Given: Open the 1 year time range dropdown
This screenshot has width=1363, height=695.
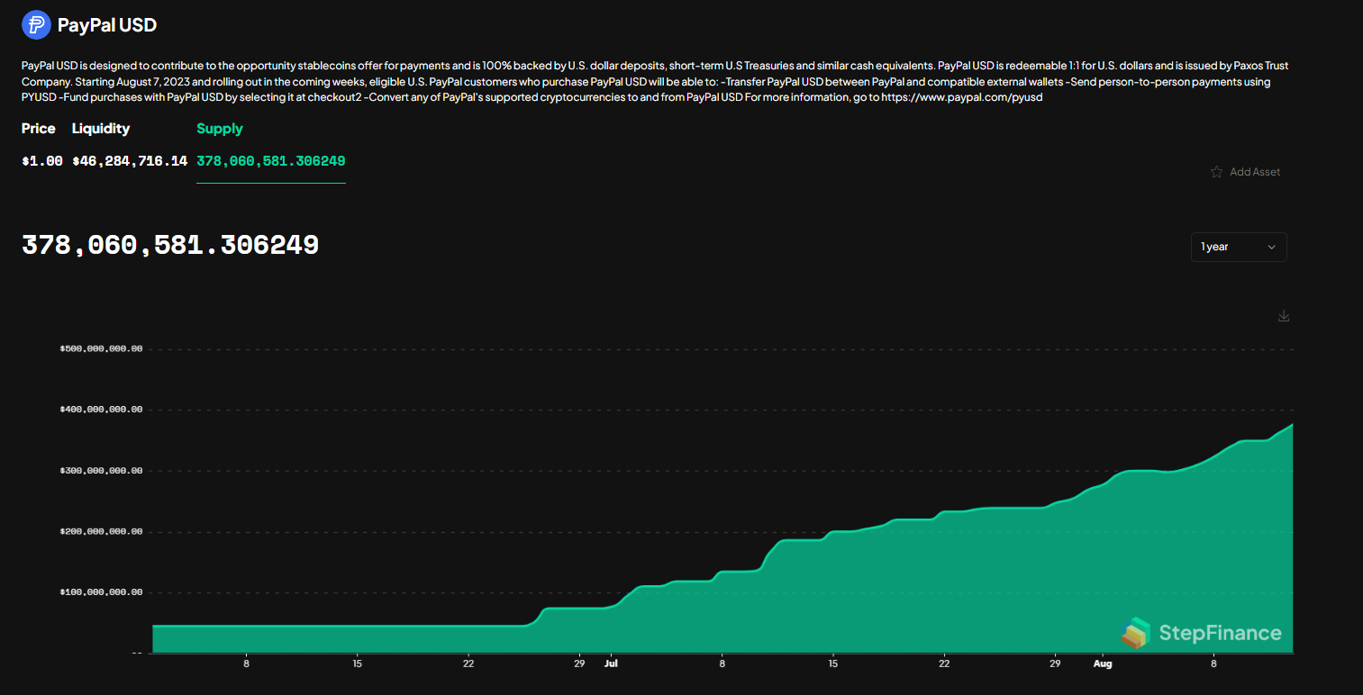Looking at the screenshot, I should 1239,247.
